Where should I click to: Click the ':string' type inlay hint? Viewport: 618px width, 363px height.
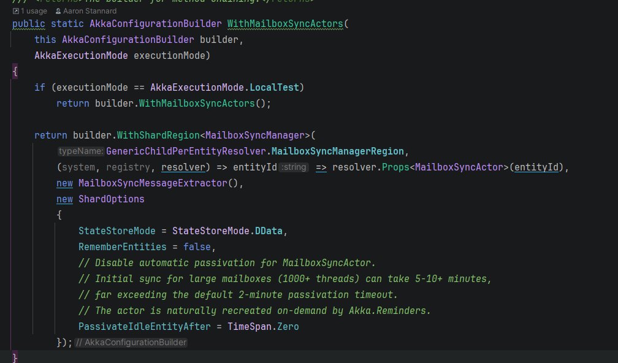pos(294,167)
